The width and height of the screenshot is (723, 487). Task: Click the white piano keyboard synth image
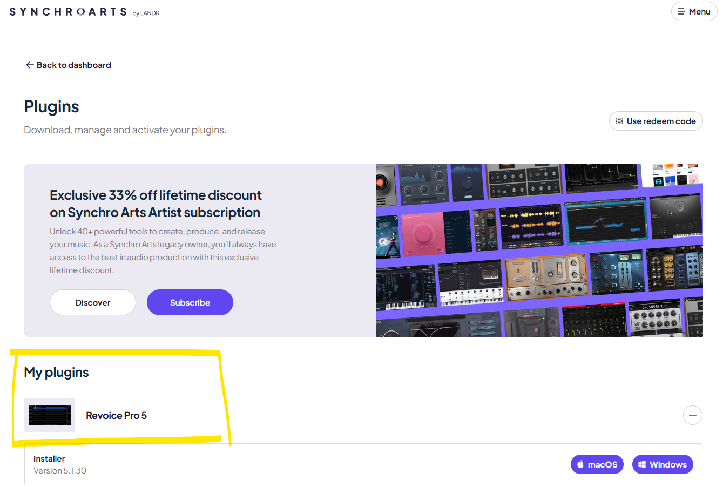click(470, 283)
